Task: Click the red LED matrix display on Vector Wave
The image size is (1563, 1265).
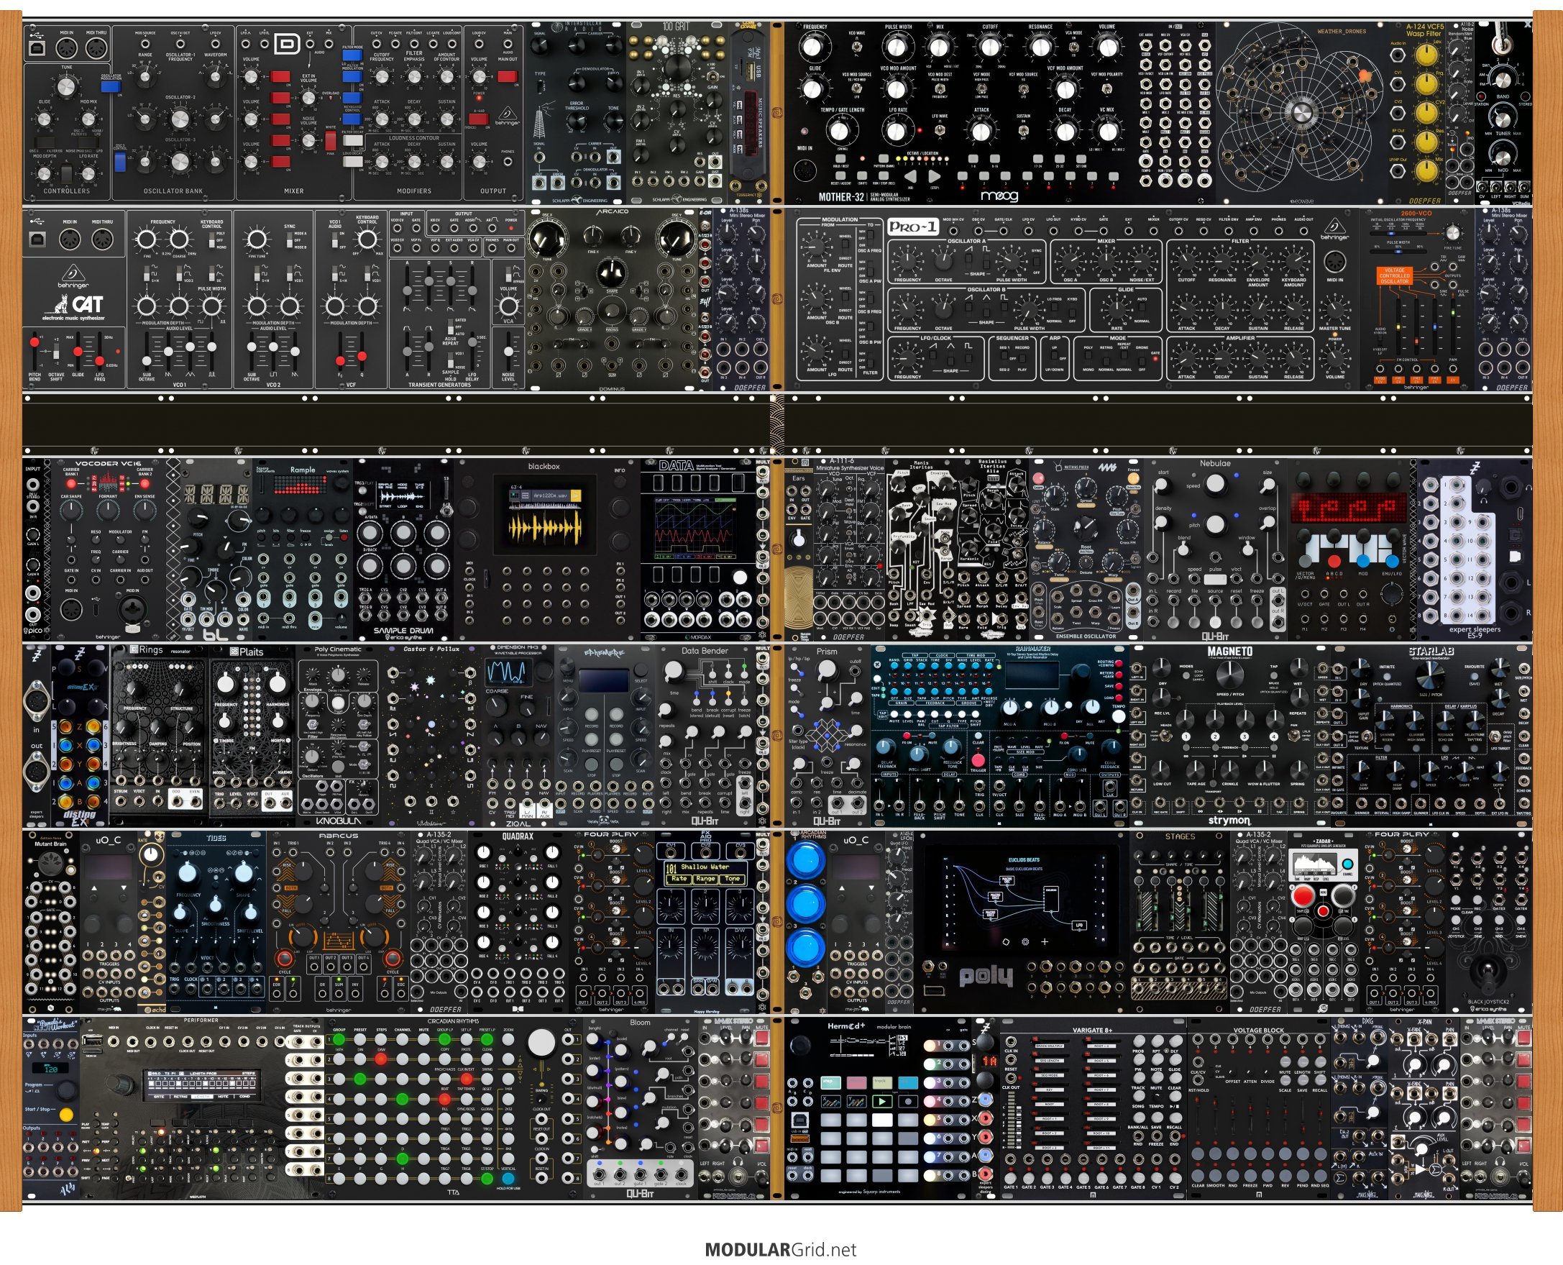Action: click(1348, 508)
